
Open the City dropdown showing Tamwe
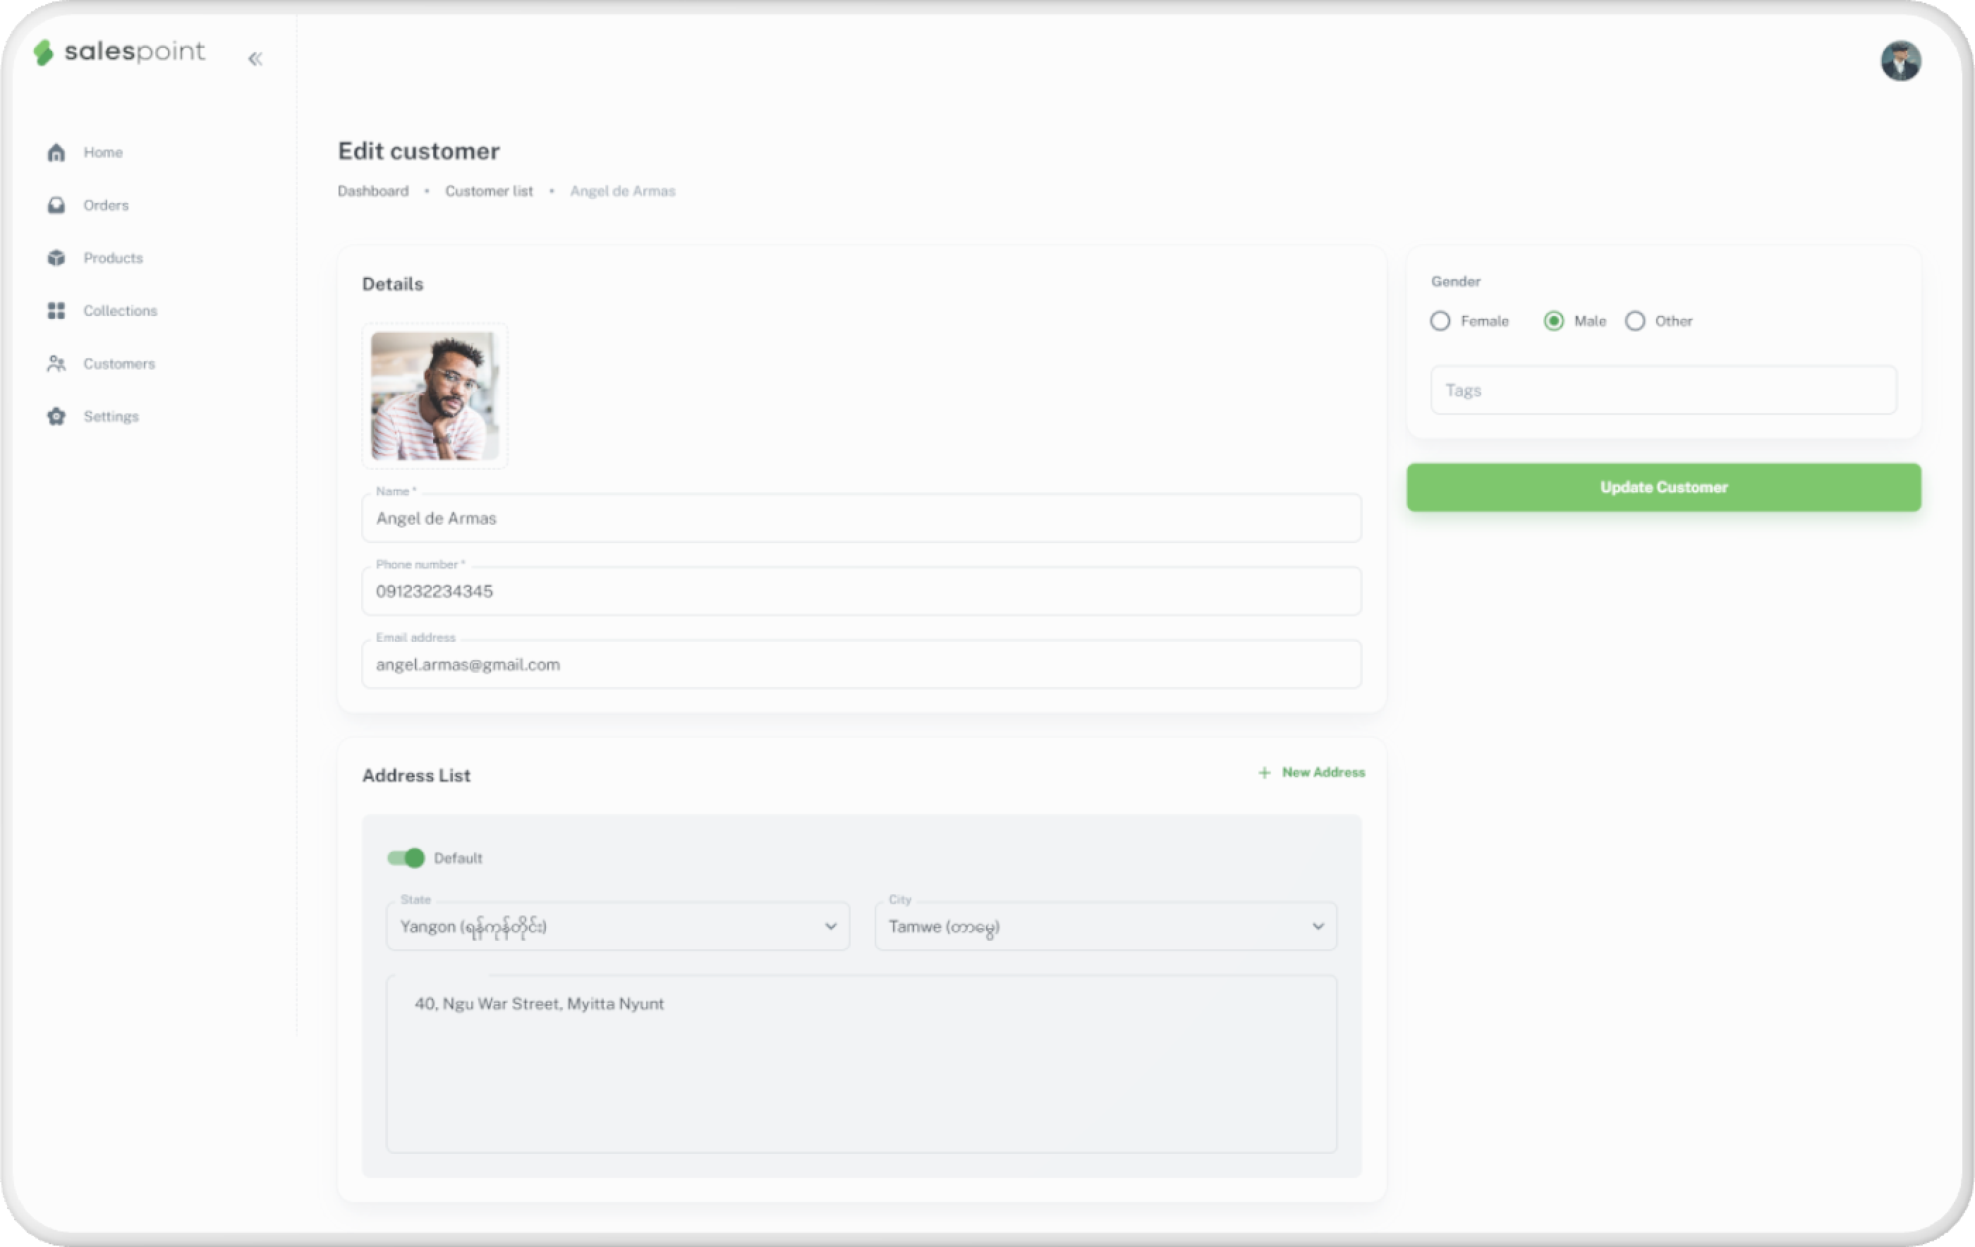(x=1105, y=926)
